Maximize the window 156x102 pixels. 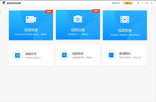pos(147,3)
